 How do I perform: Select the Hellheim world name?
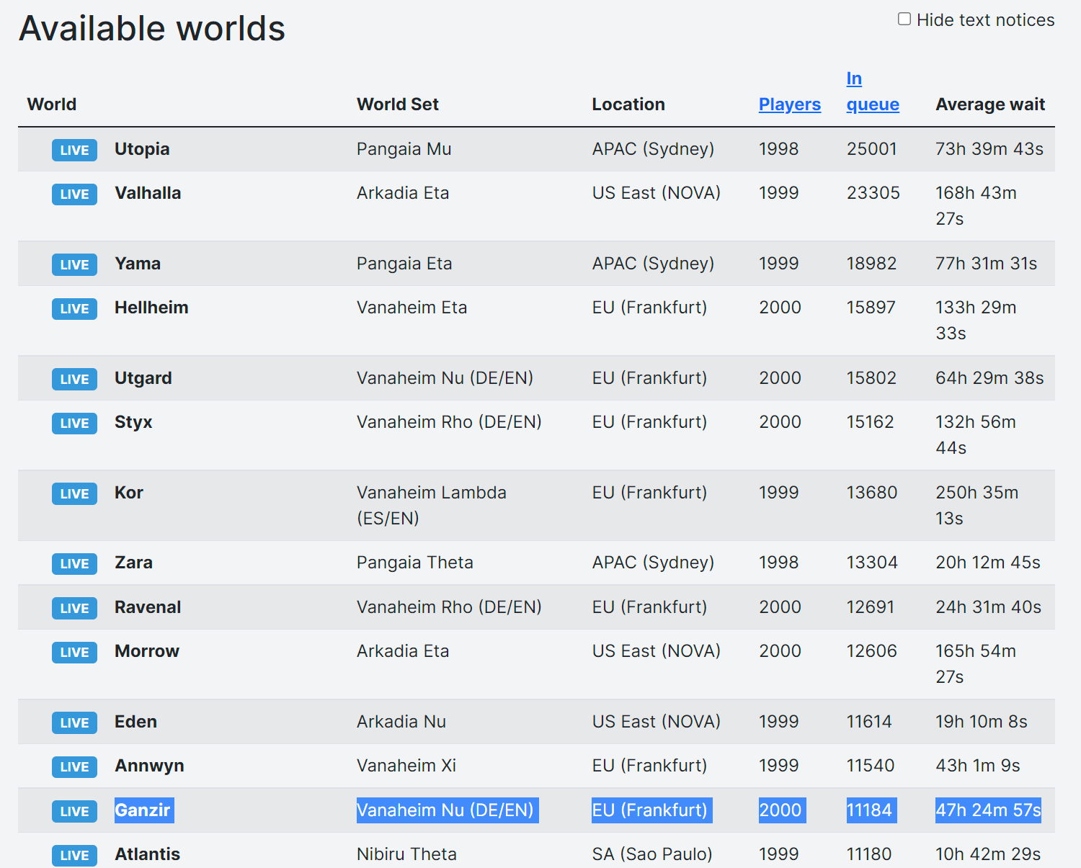click(151, 308)
